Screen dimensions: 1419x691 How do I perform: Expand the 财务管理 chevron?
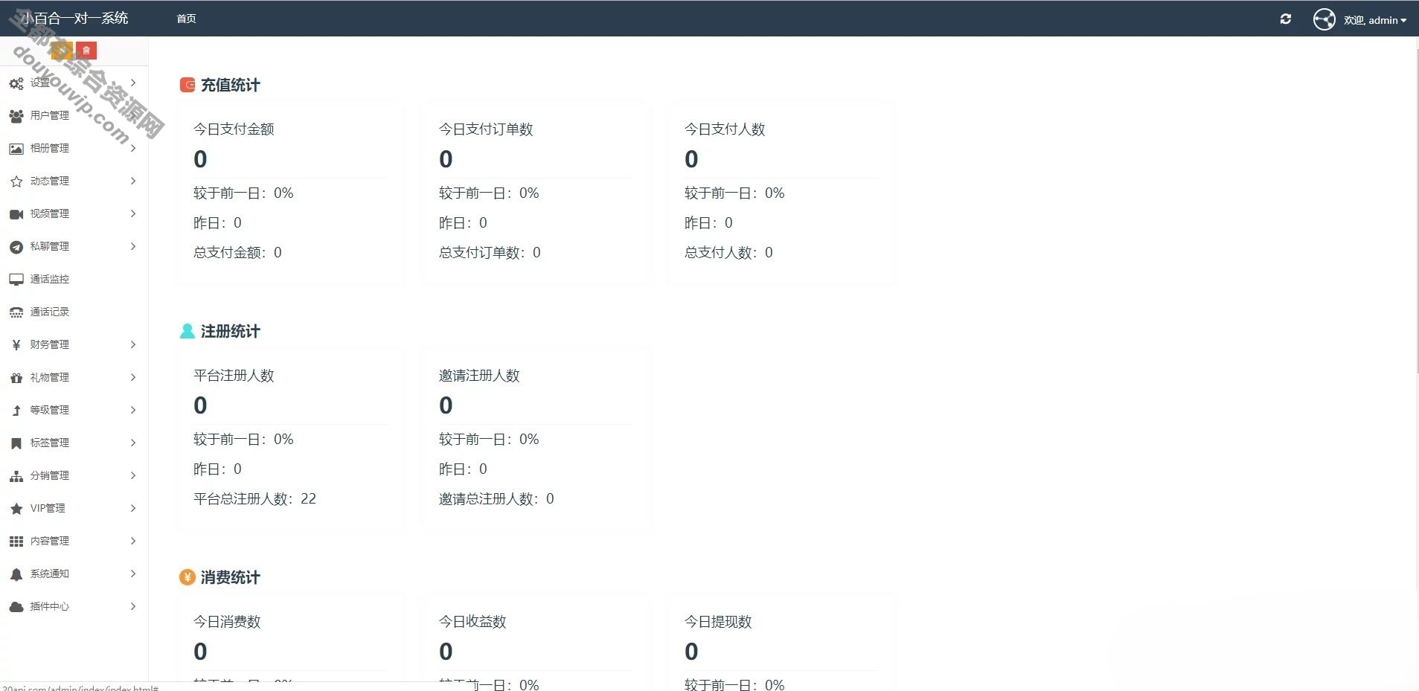(x=133, y=344)
